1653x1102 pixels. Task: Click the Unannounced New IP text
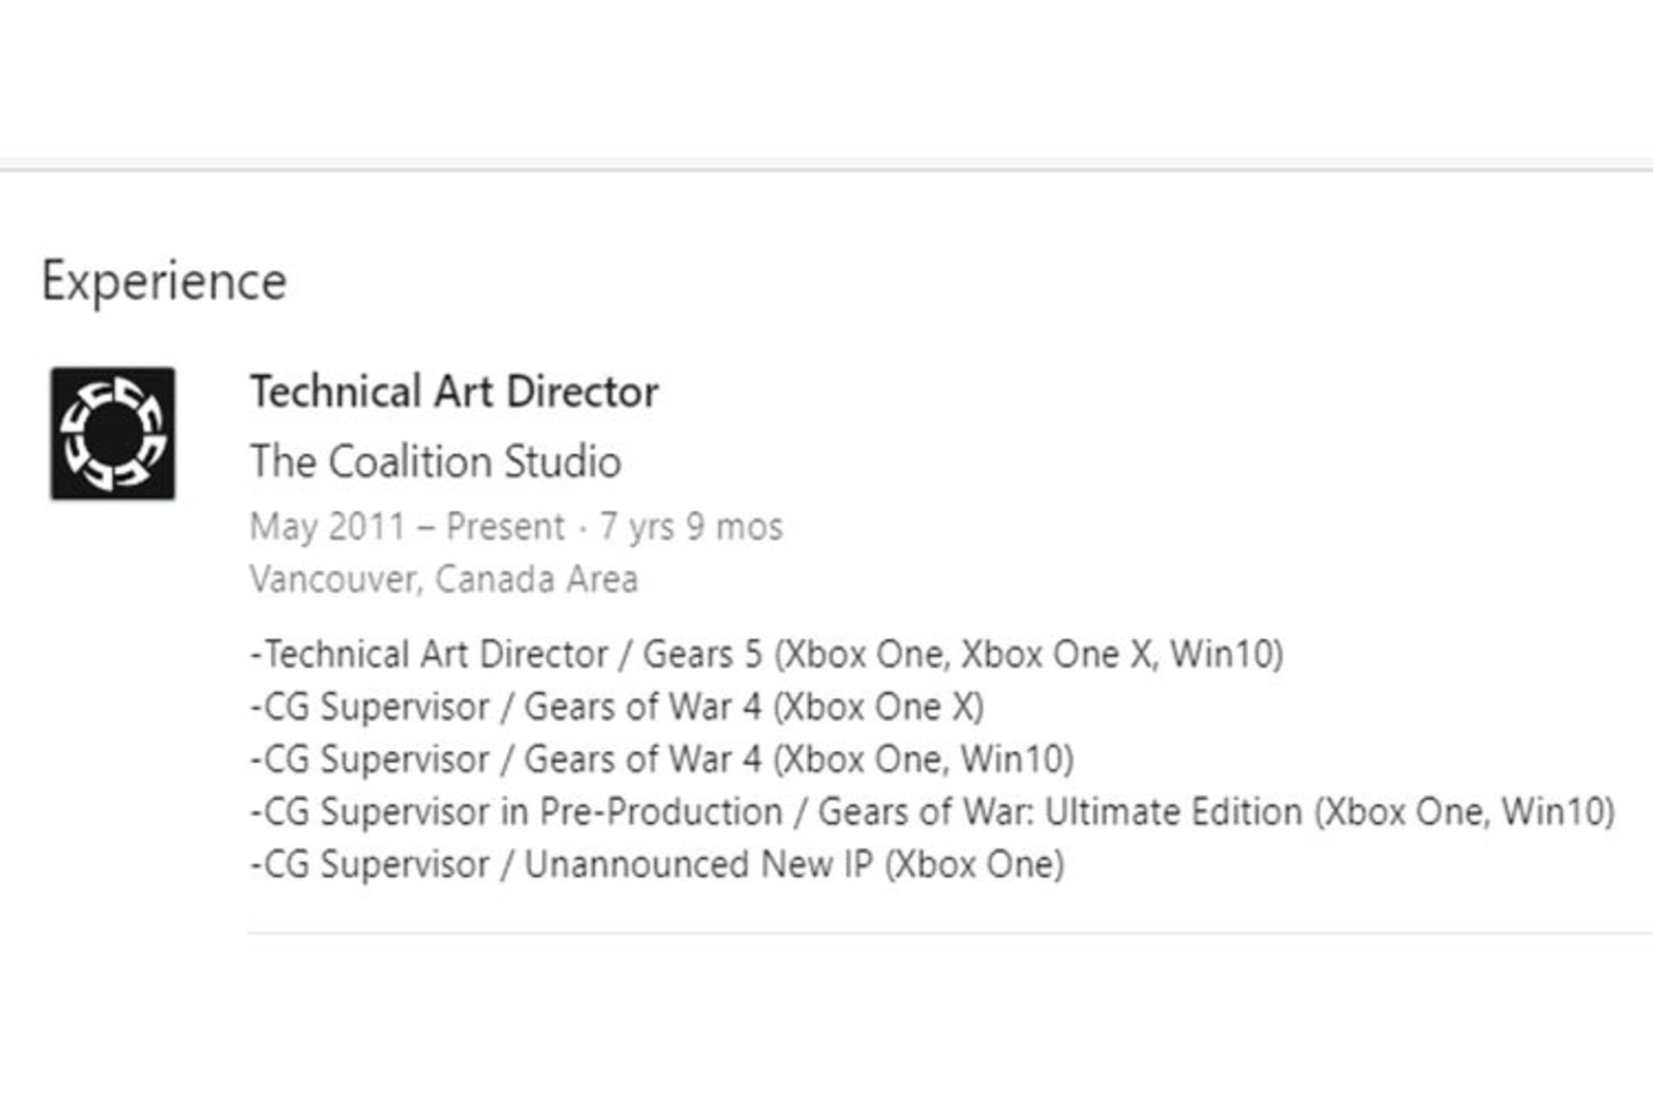coord(698,864)
